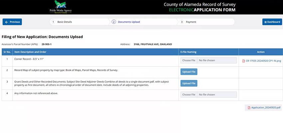283x133 pixels.
Task: Open the Dashboard
Action: [x=272, y=22]
